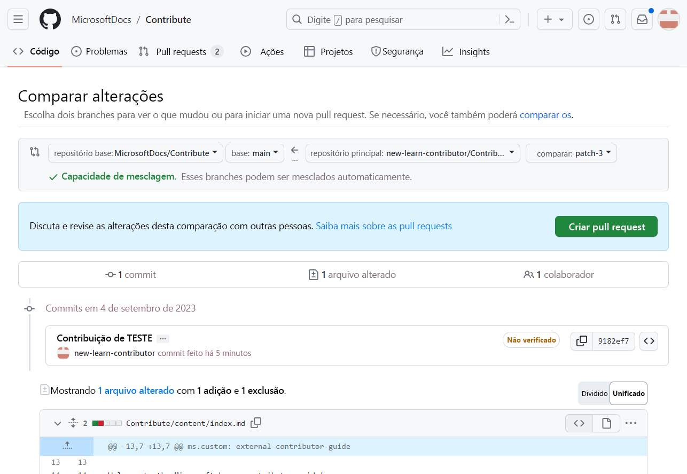
Task: Copy the file path Contribute/content/index.md
Action: [256, 423]
